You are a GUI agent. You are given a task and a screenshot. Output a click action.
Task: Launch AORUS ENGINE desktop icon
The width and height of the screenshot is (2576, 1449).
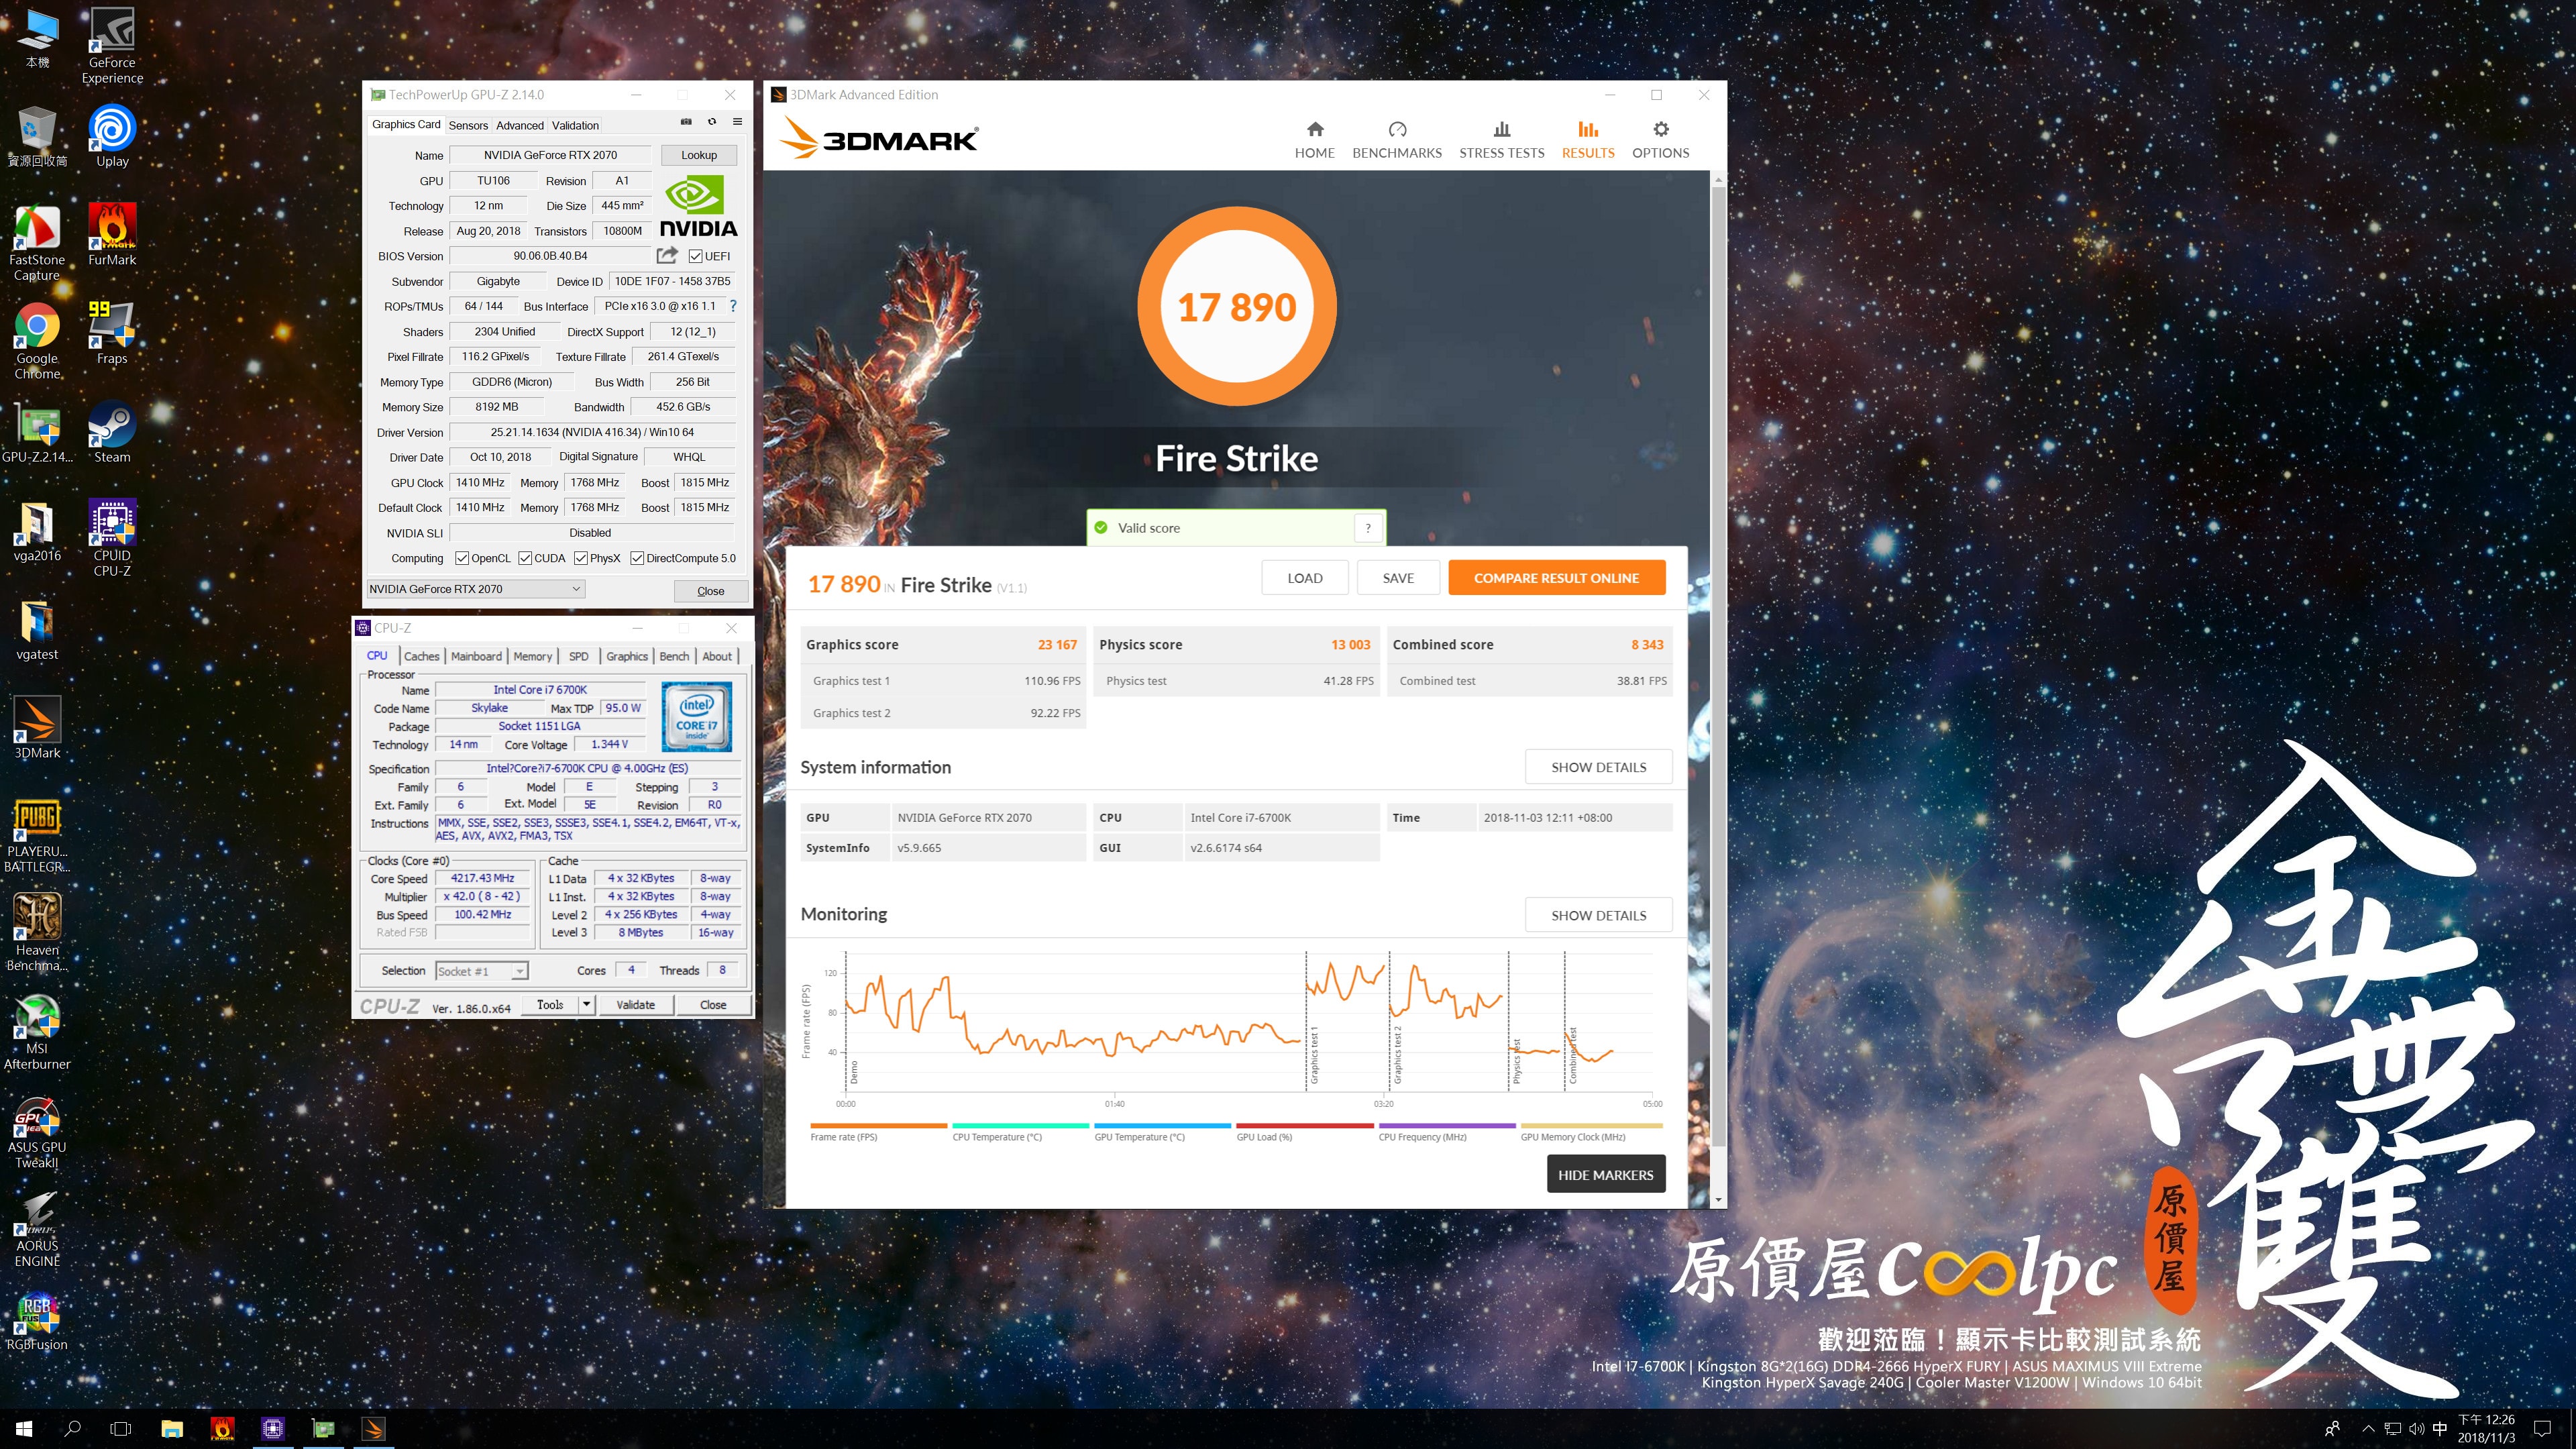(x=37, y=1229)
